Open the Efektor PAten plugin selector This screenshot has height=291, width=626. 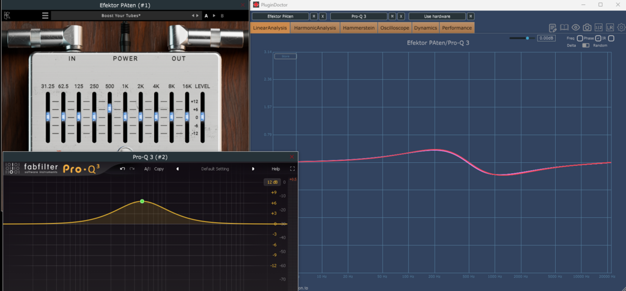(280, 16)
